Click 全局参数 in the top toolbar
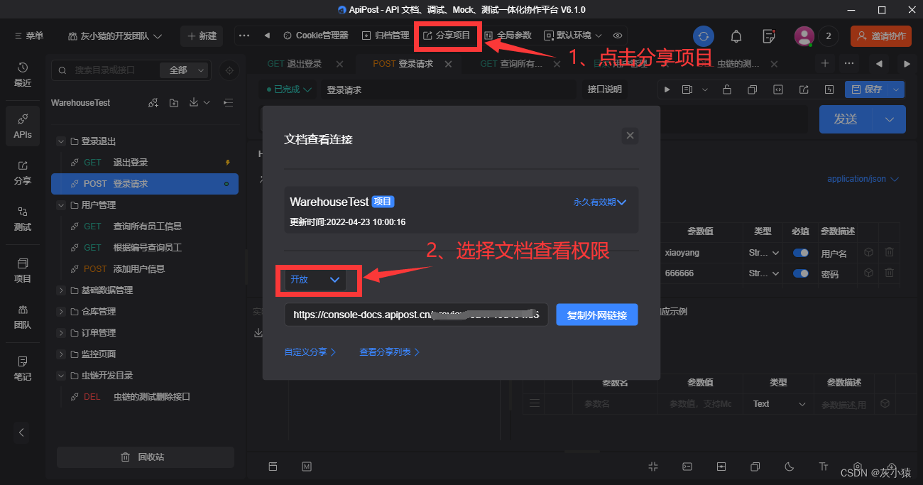The width and height of the screenshot is (923, 485). pyautogui.click(x=508, y=36)
